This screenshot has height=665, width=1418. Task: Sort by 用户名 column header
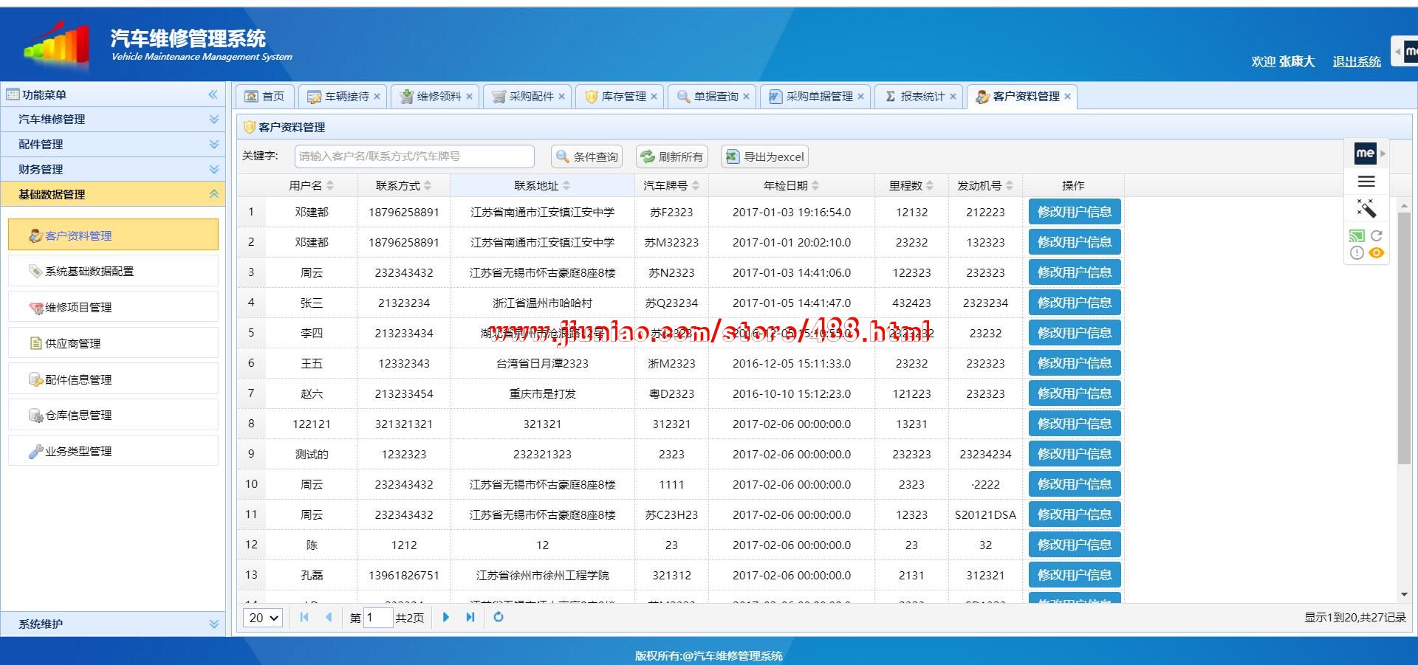(x=311, y=186)
